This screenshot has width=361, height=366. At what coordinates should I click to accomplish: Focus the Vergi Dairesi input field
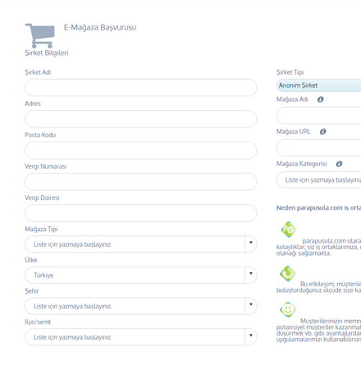pos(141,213)
